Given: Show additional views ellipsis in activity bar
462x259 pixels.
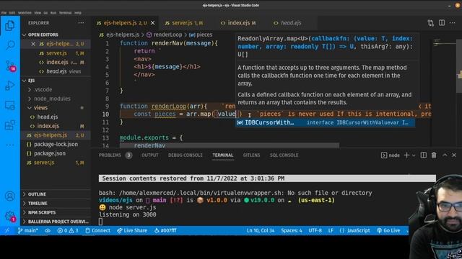Looking at the screenshot, I should (9, 145).
